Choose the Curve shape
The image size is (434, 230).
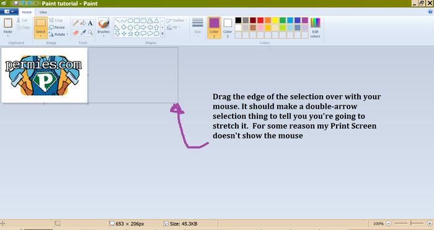[x=124, y=20]
